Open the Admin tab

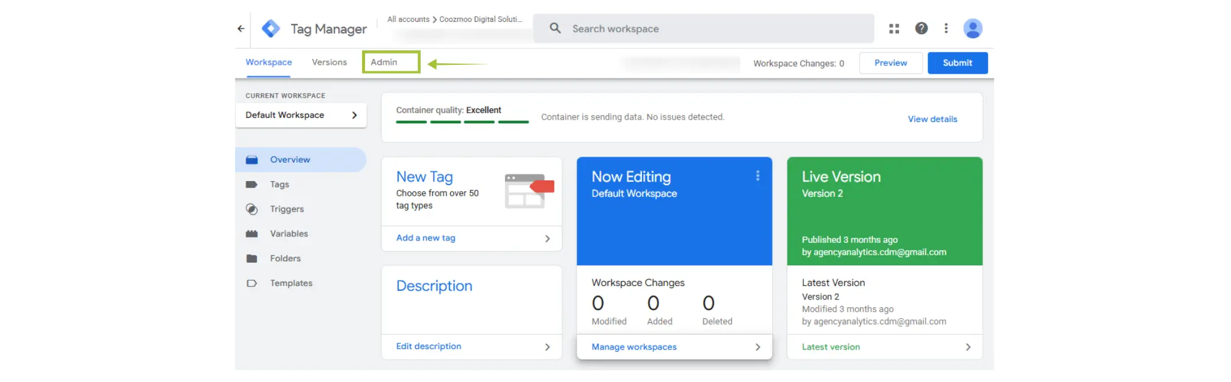tap(384, 62)
